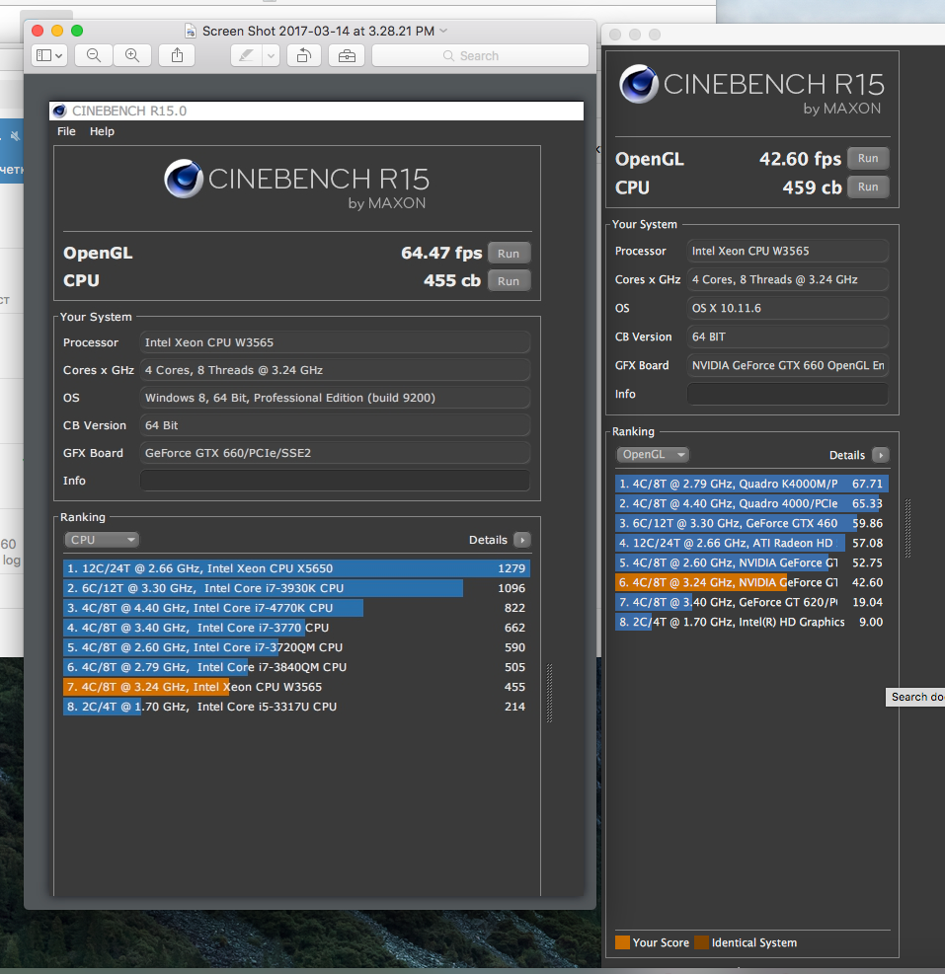Image resolution: width=945 pixels, height=974 pixels.
Task: Expand the highlight color dropdown arrow
Action: 271,56
